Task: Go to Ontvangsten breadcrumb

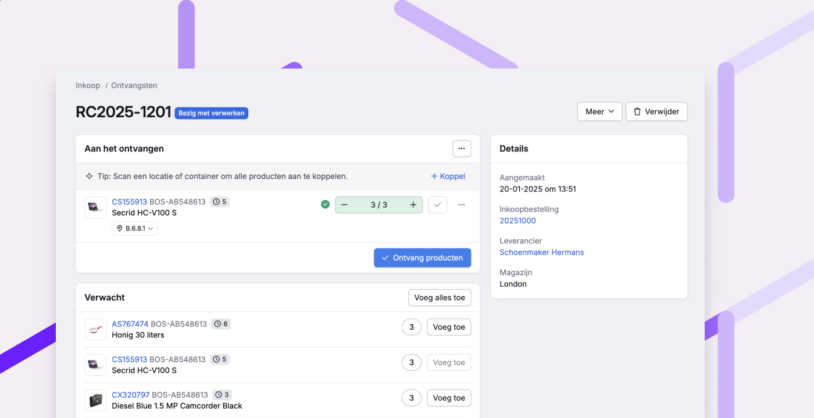Action: coord(134,85)
